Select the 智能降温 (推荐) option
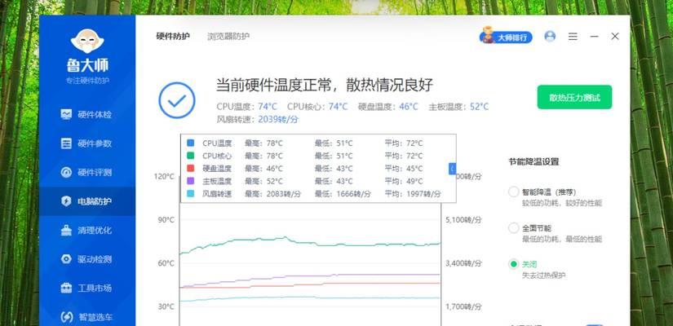The height and width of the screenshot is (326, 673). click(x=514, y=192)
